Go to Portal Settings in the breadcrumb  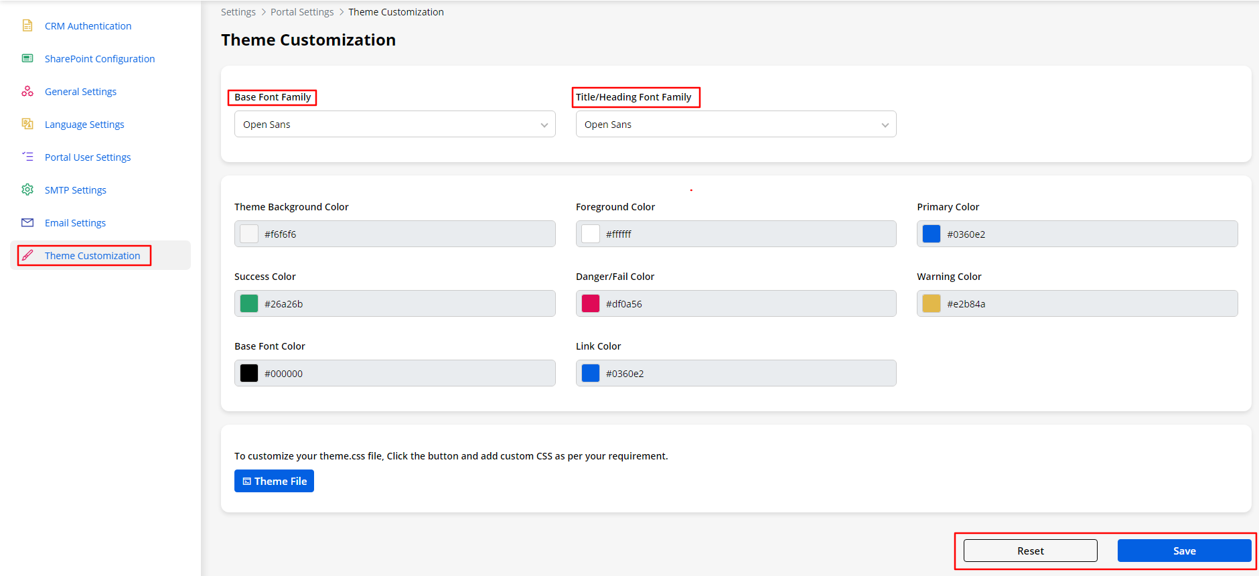[302, 12]
